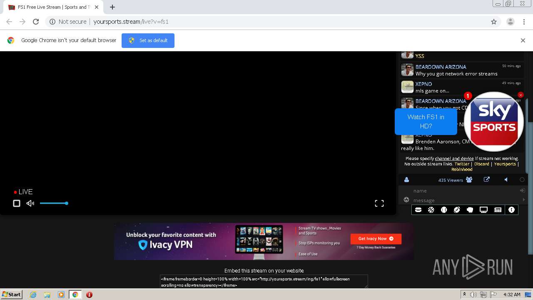Adjust the video volume slider
Image resolution: width=533 pixels, height=300 pixels.
pos(54,203)
